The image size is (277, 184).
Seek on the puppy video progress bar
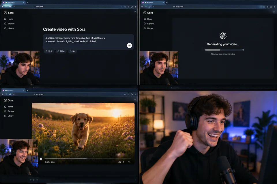coord(88,159)
